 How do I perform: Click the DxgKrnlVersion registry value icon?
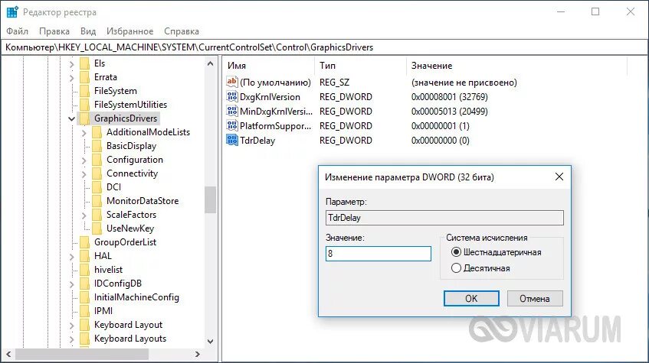click(x=231, y=96)
